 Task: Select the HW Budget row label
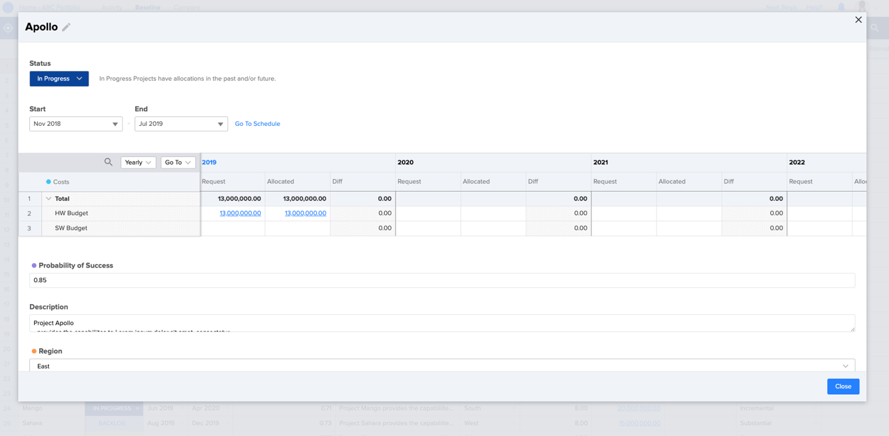(x=71, y=213)
